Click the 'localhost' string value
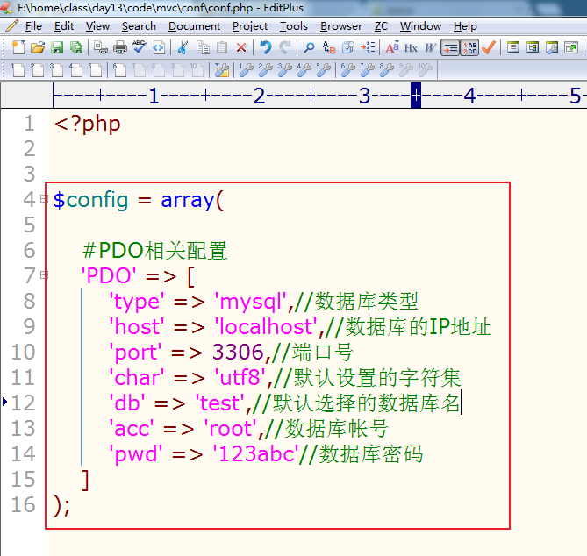 pos(266,326)
